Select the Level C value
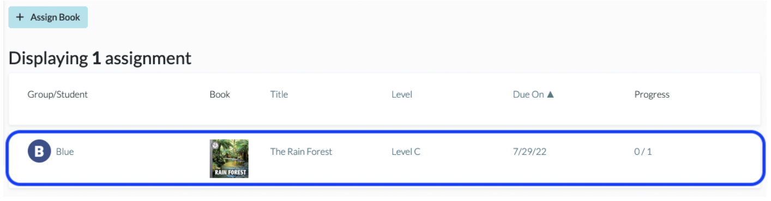Image resolution: width=771 pixels, height=201 pixels. pyautogui.click(x=406, y=152)
